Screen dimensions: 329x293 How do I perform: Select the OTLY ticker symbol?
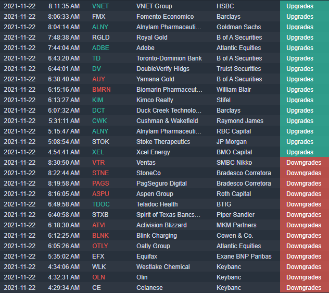click(100, 246)
